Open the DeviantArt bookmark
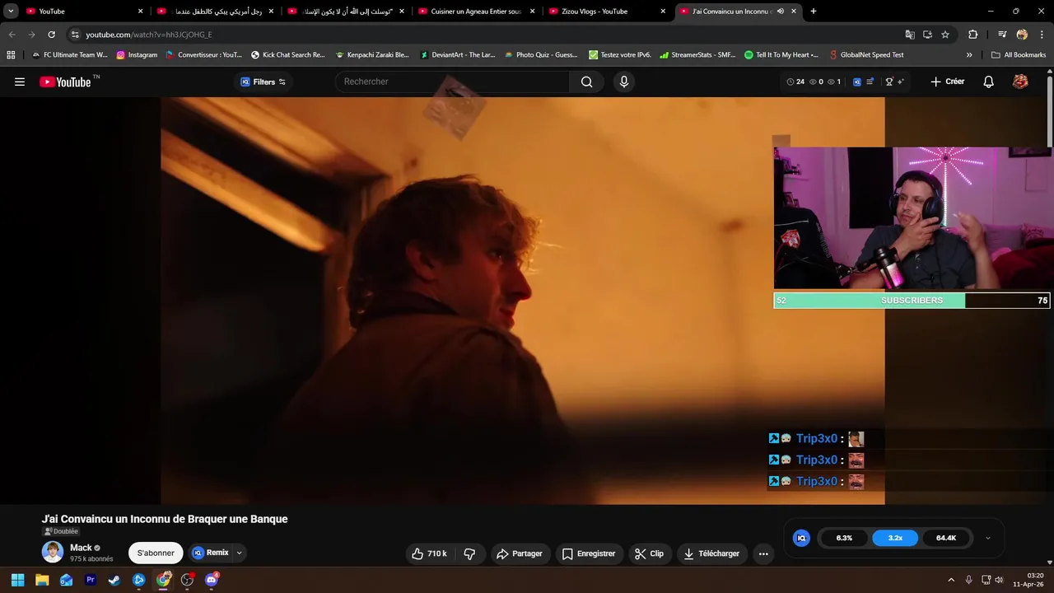1054x593 pixels. click(x=457, y=55)
